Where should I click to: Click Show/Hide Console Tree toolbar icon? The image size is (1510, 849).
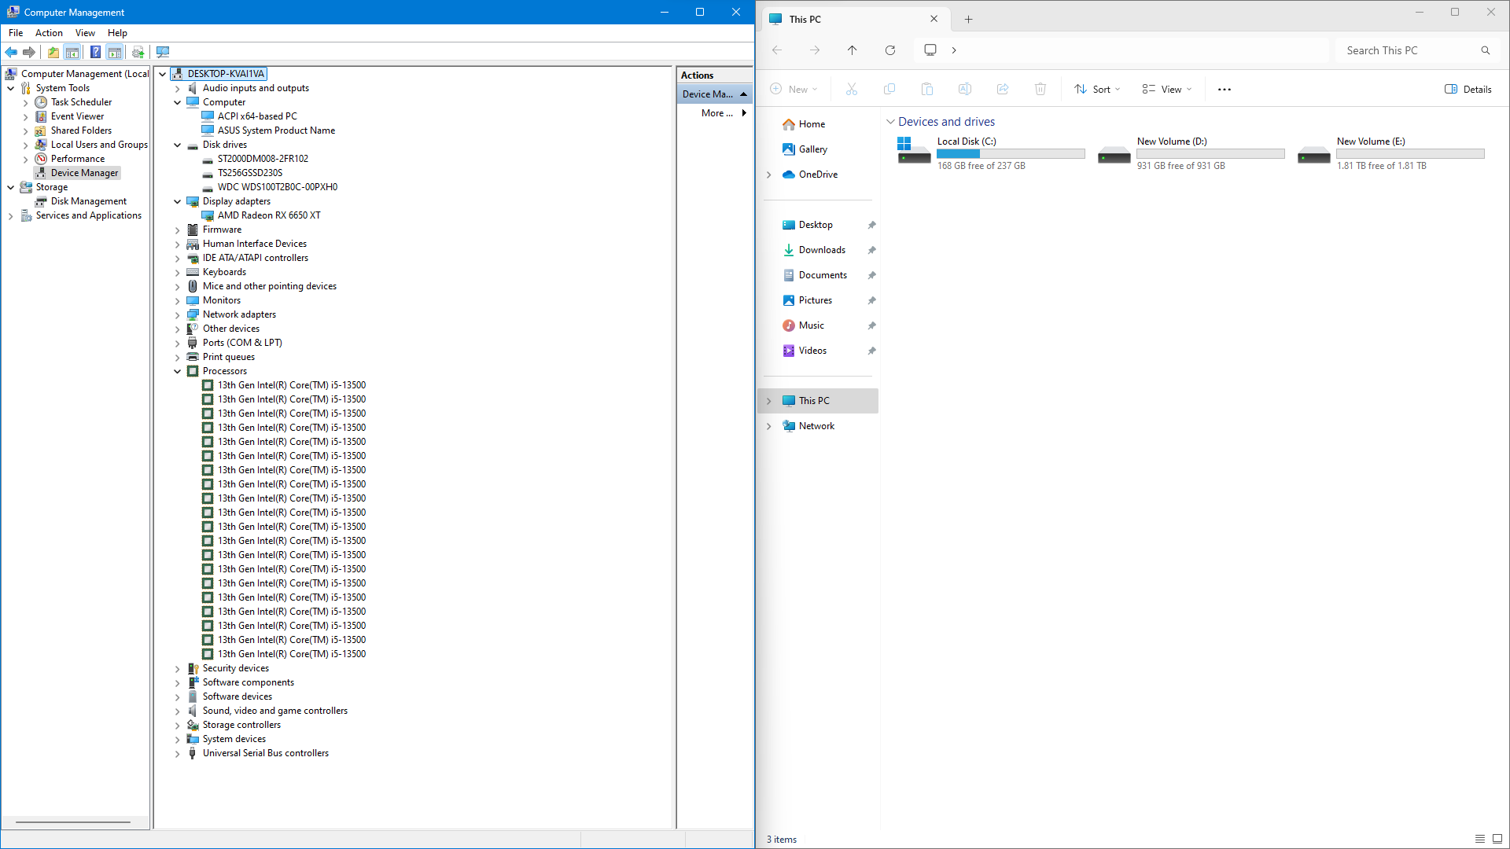pyautogui.click(x=72, y=52)
